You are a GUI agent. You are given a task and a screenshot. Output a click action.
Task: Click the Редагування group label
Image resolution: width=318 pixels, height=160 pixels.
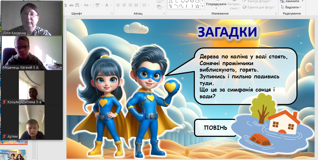tap(292, 13)
